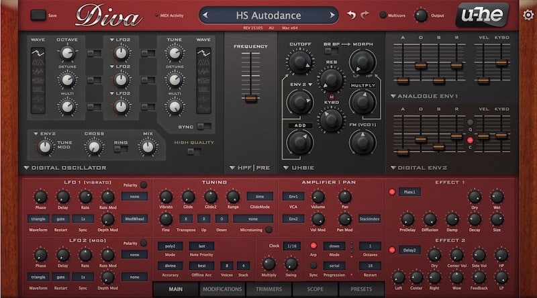Open the settings gear icon
The image size is (537, 298).
[x=528, y=15]
